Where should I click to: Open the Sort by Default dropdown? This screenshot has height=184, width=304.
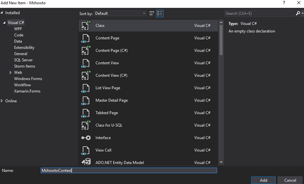tap(120, 14)
